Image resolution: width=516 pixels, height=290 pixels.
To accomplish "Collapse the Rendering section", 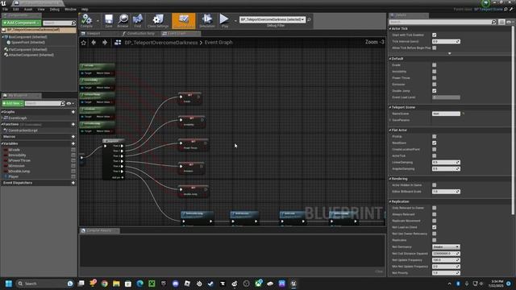I will [390, 179].
